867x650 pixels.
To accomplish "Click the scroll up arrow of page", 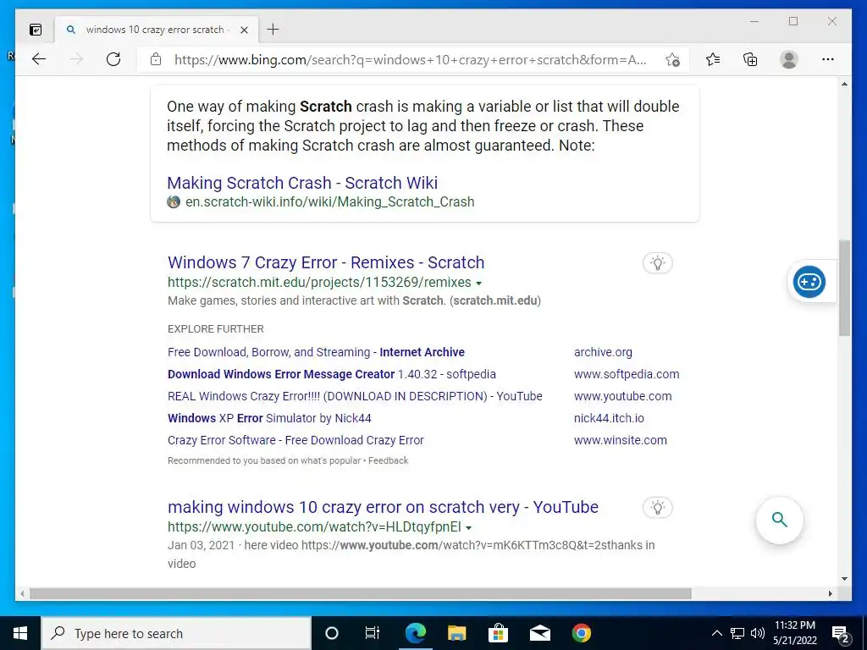I will 844,84.
